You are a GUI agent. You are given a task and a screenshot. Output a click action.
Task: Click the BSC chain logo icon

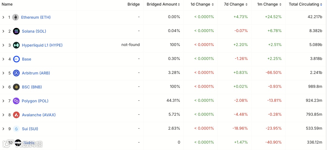pos(16,87)
